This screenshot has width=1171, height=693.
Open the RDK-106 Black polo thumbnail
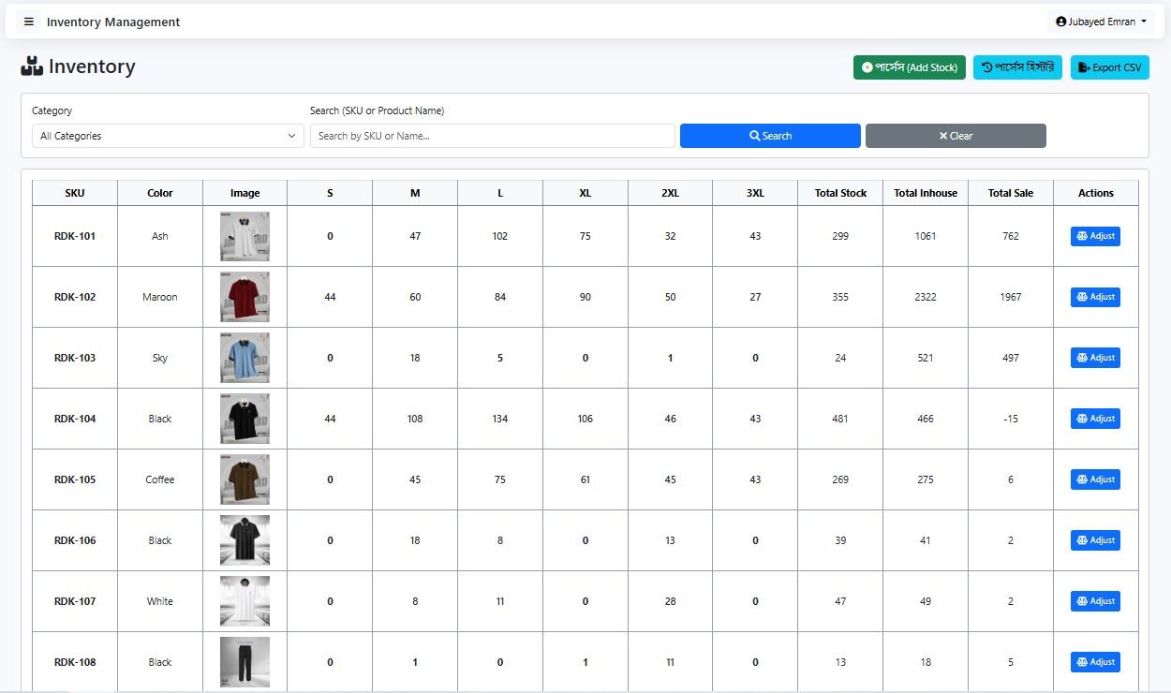click(245, 540)
